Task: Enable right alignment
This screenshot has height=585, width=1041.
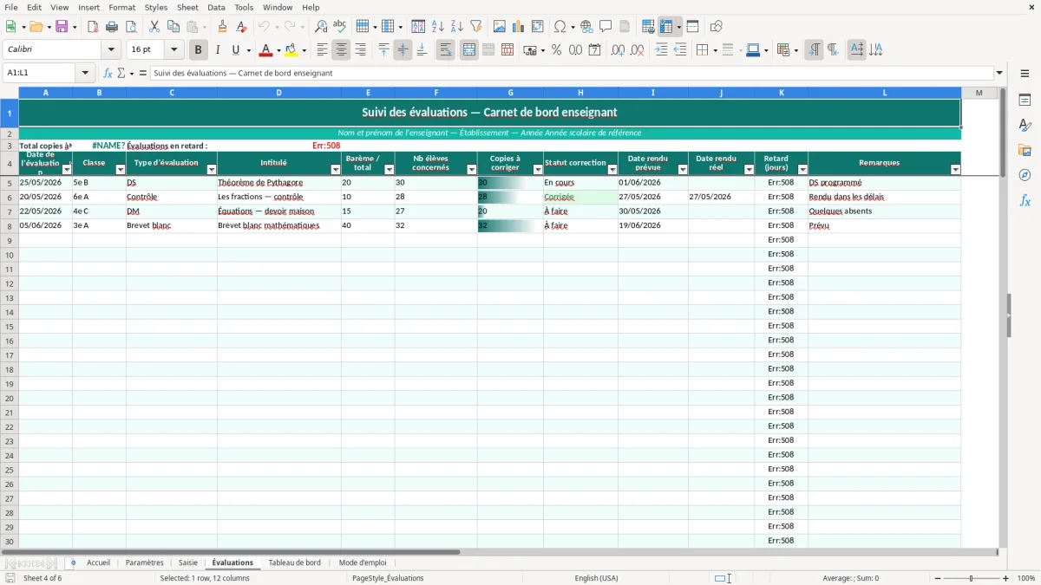Action: 360,50
